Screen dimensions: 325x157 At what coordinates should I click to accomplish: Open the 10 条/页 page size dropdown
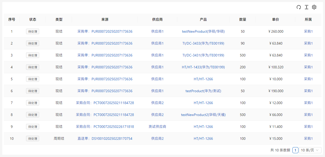coord(310,150)
